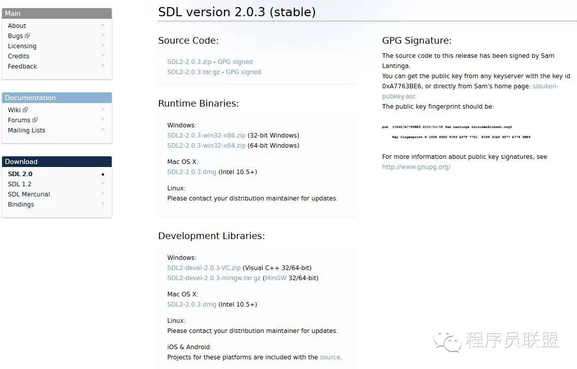Click the Source Code: heading

coord(188,41)
